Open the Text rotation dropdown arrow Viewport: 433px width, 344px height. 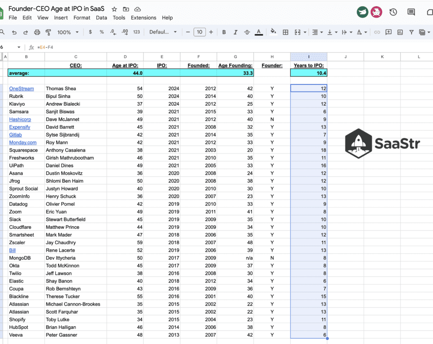coord(366,32)
